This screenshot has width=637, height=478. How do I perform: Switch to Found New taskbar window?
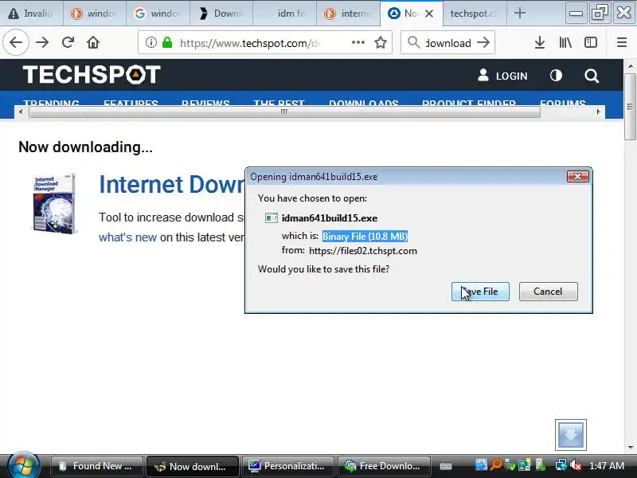(x=96, y=466)
